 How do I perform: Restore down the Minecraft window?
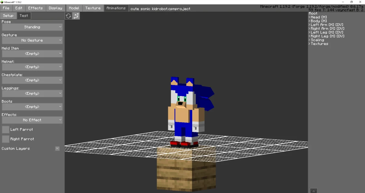352,2
